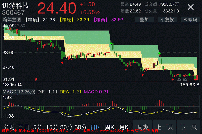Switch to 30分 chart period
This screenshot has width=202, height=134.
[x=66, y=127]
